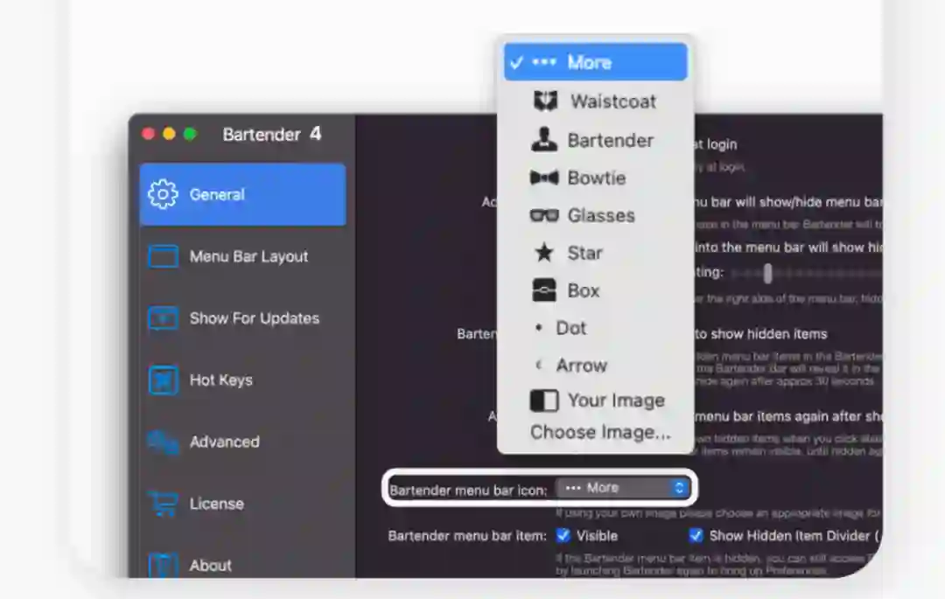Toggle Show Hidden Item Divider checkbox

click(x=696, y=535)
